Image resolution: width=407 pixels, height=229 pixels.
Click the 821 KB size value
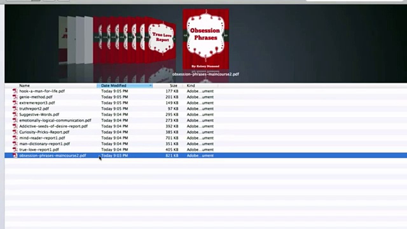point(172,156)
